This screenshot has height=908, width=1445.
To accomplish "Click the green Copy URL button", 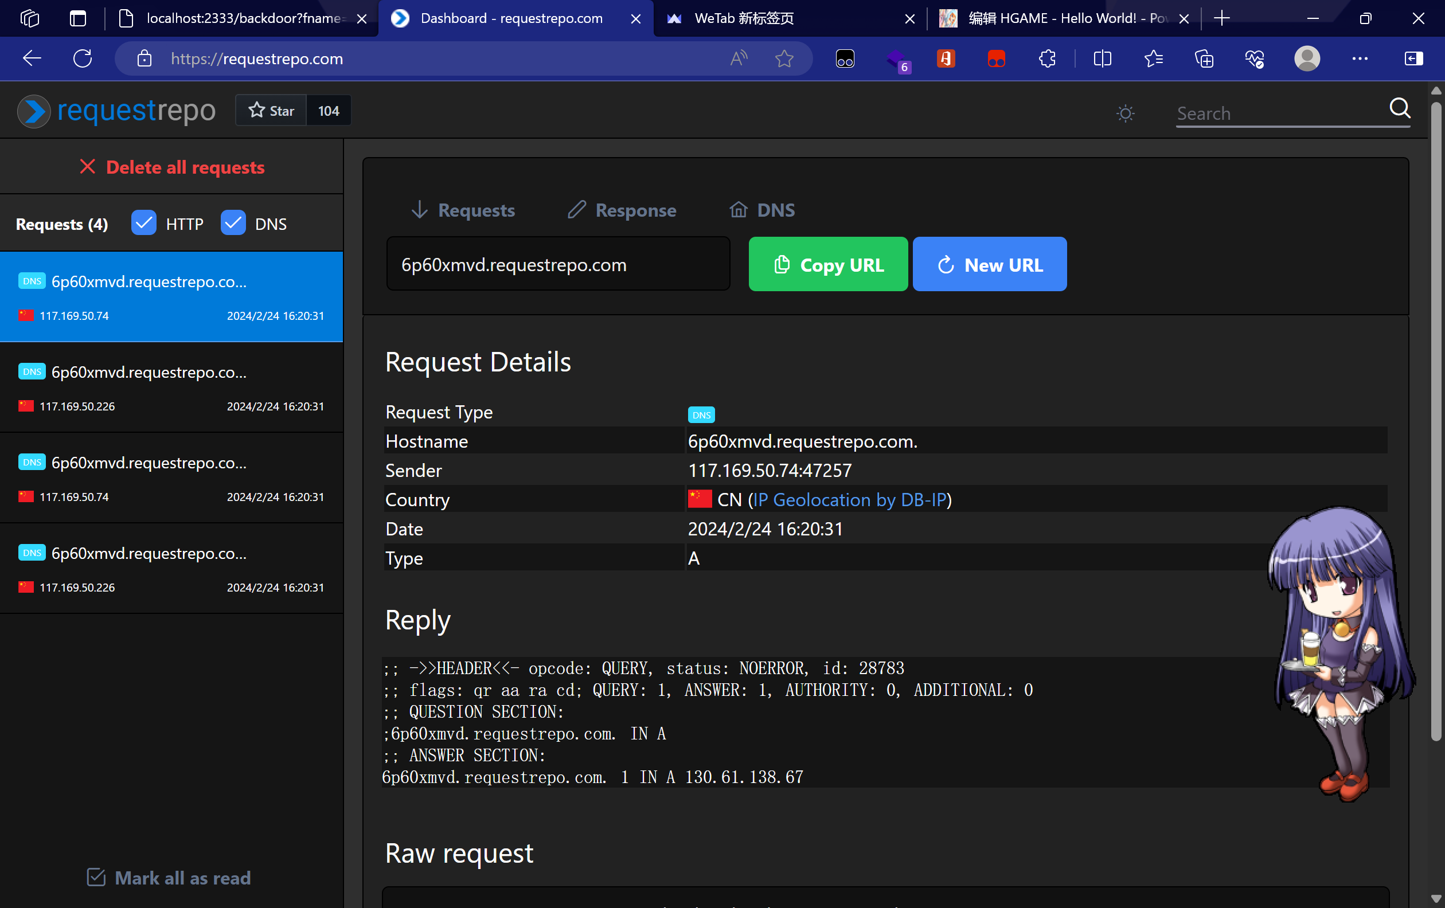I will pos(828,264).
